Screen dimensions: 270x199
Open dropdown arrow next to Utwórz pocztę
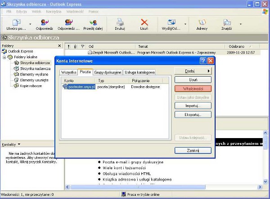(x=30, y=24)
